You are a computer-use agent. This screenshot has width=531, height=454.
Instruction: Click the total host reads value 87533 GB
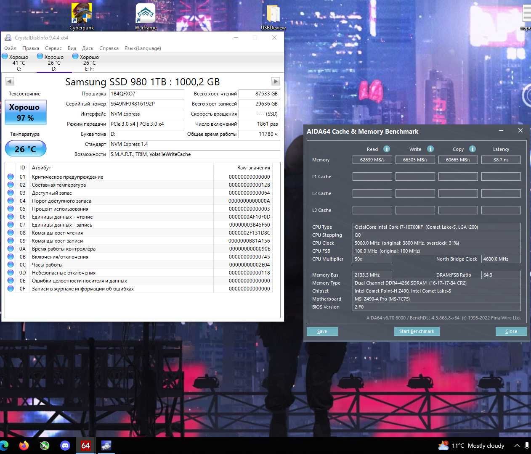[x=259, y=94]
